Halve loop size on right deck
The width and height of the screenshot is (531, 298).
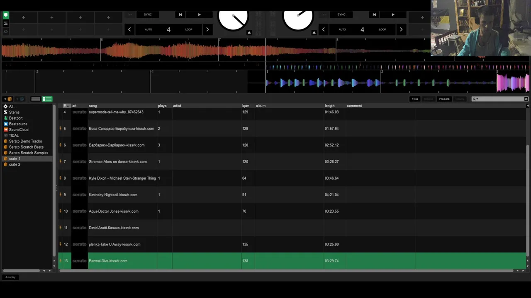coord(323,29)
